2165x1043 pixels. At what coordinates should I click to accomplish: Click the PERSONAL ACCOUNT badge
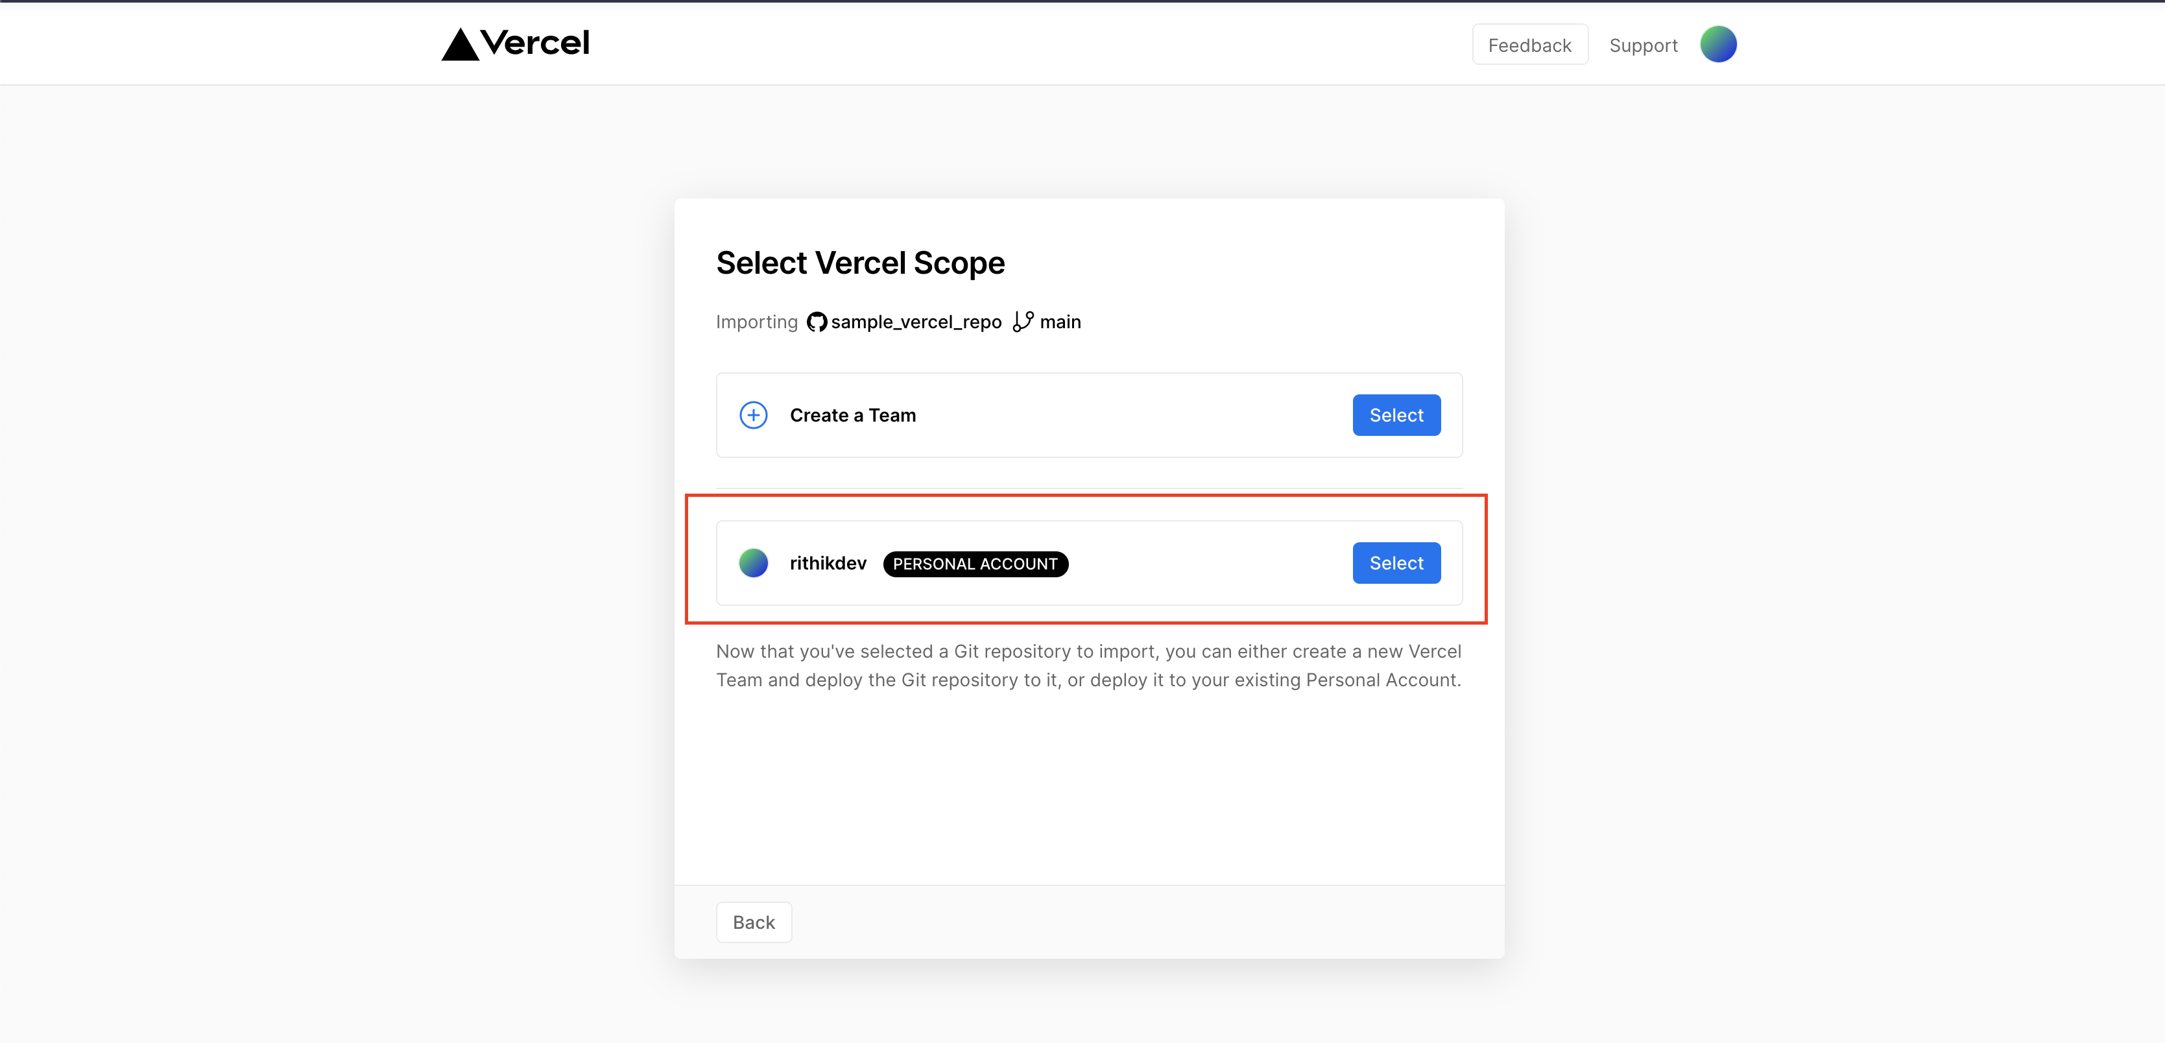(975, 564)
